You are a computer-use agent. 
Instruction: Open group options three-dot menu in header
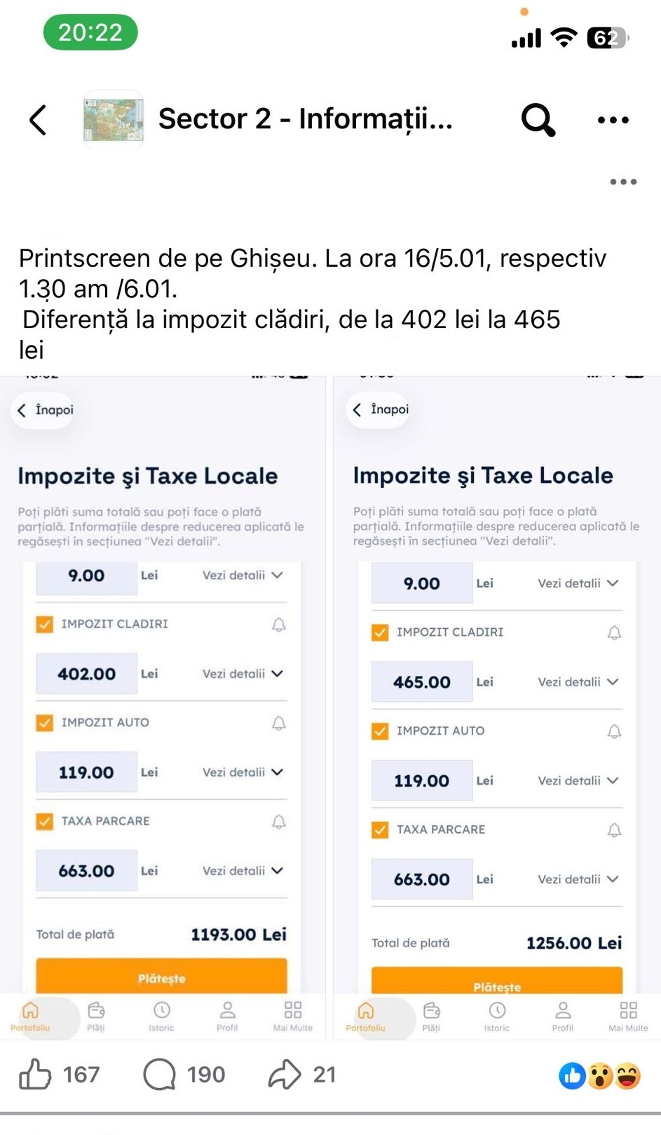pyautogui.click(x=613, y=120)
